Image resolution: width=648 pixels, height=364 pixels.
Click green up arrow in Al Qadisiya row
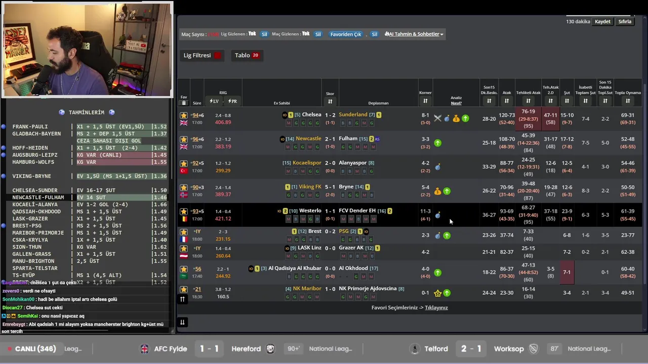437,272
